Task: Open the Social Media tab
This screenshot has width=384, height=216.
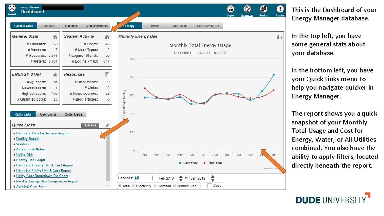Action: tap(74, 114)
